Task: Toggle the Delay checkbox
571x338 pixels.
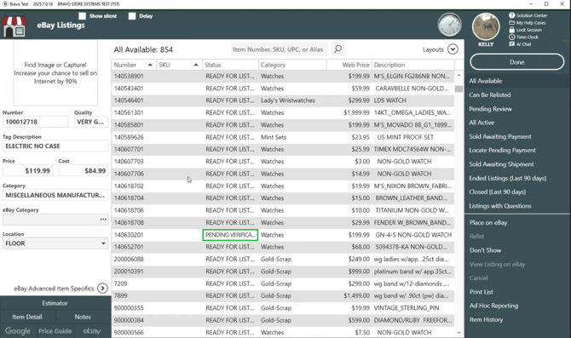Action: click(132, 16)
